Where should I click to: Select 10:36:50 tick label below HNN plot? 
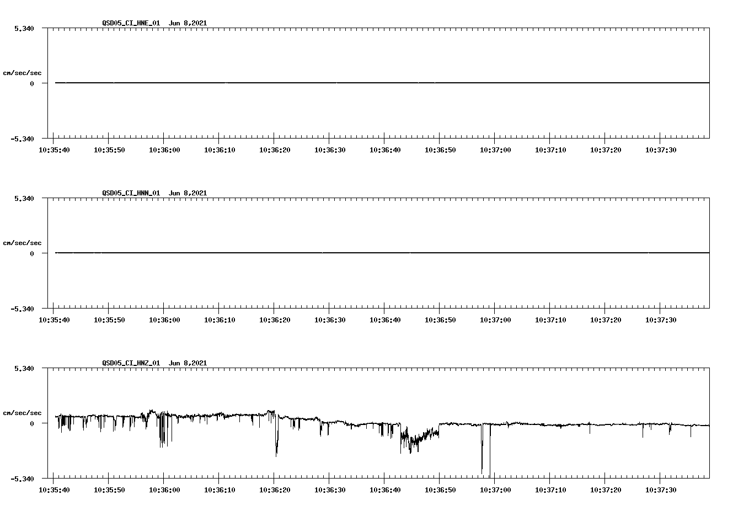click(x=440, y=320)
